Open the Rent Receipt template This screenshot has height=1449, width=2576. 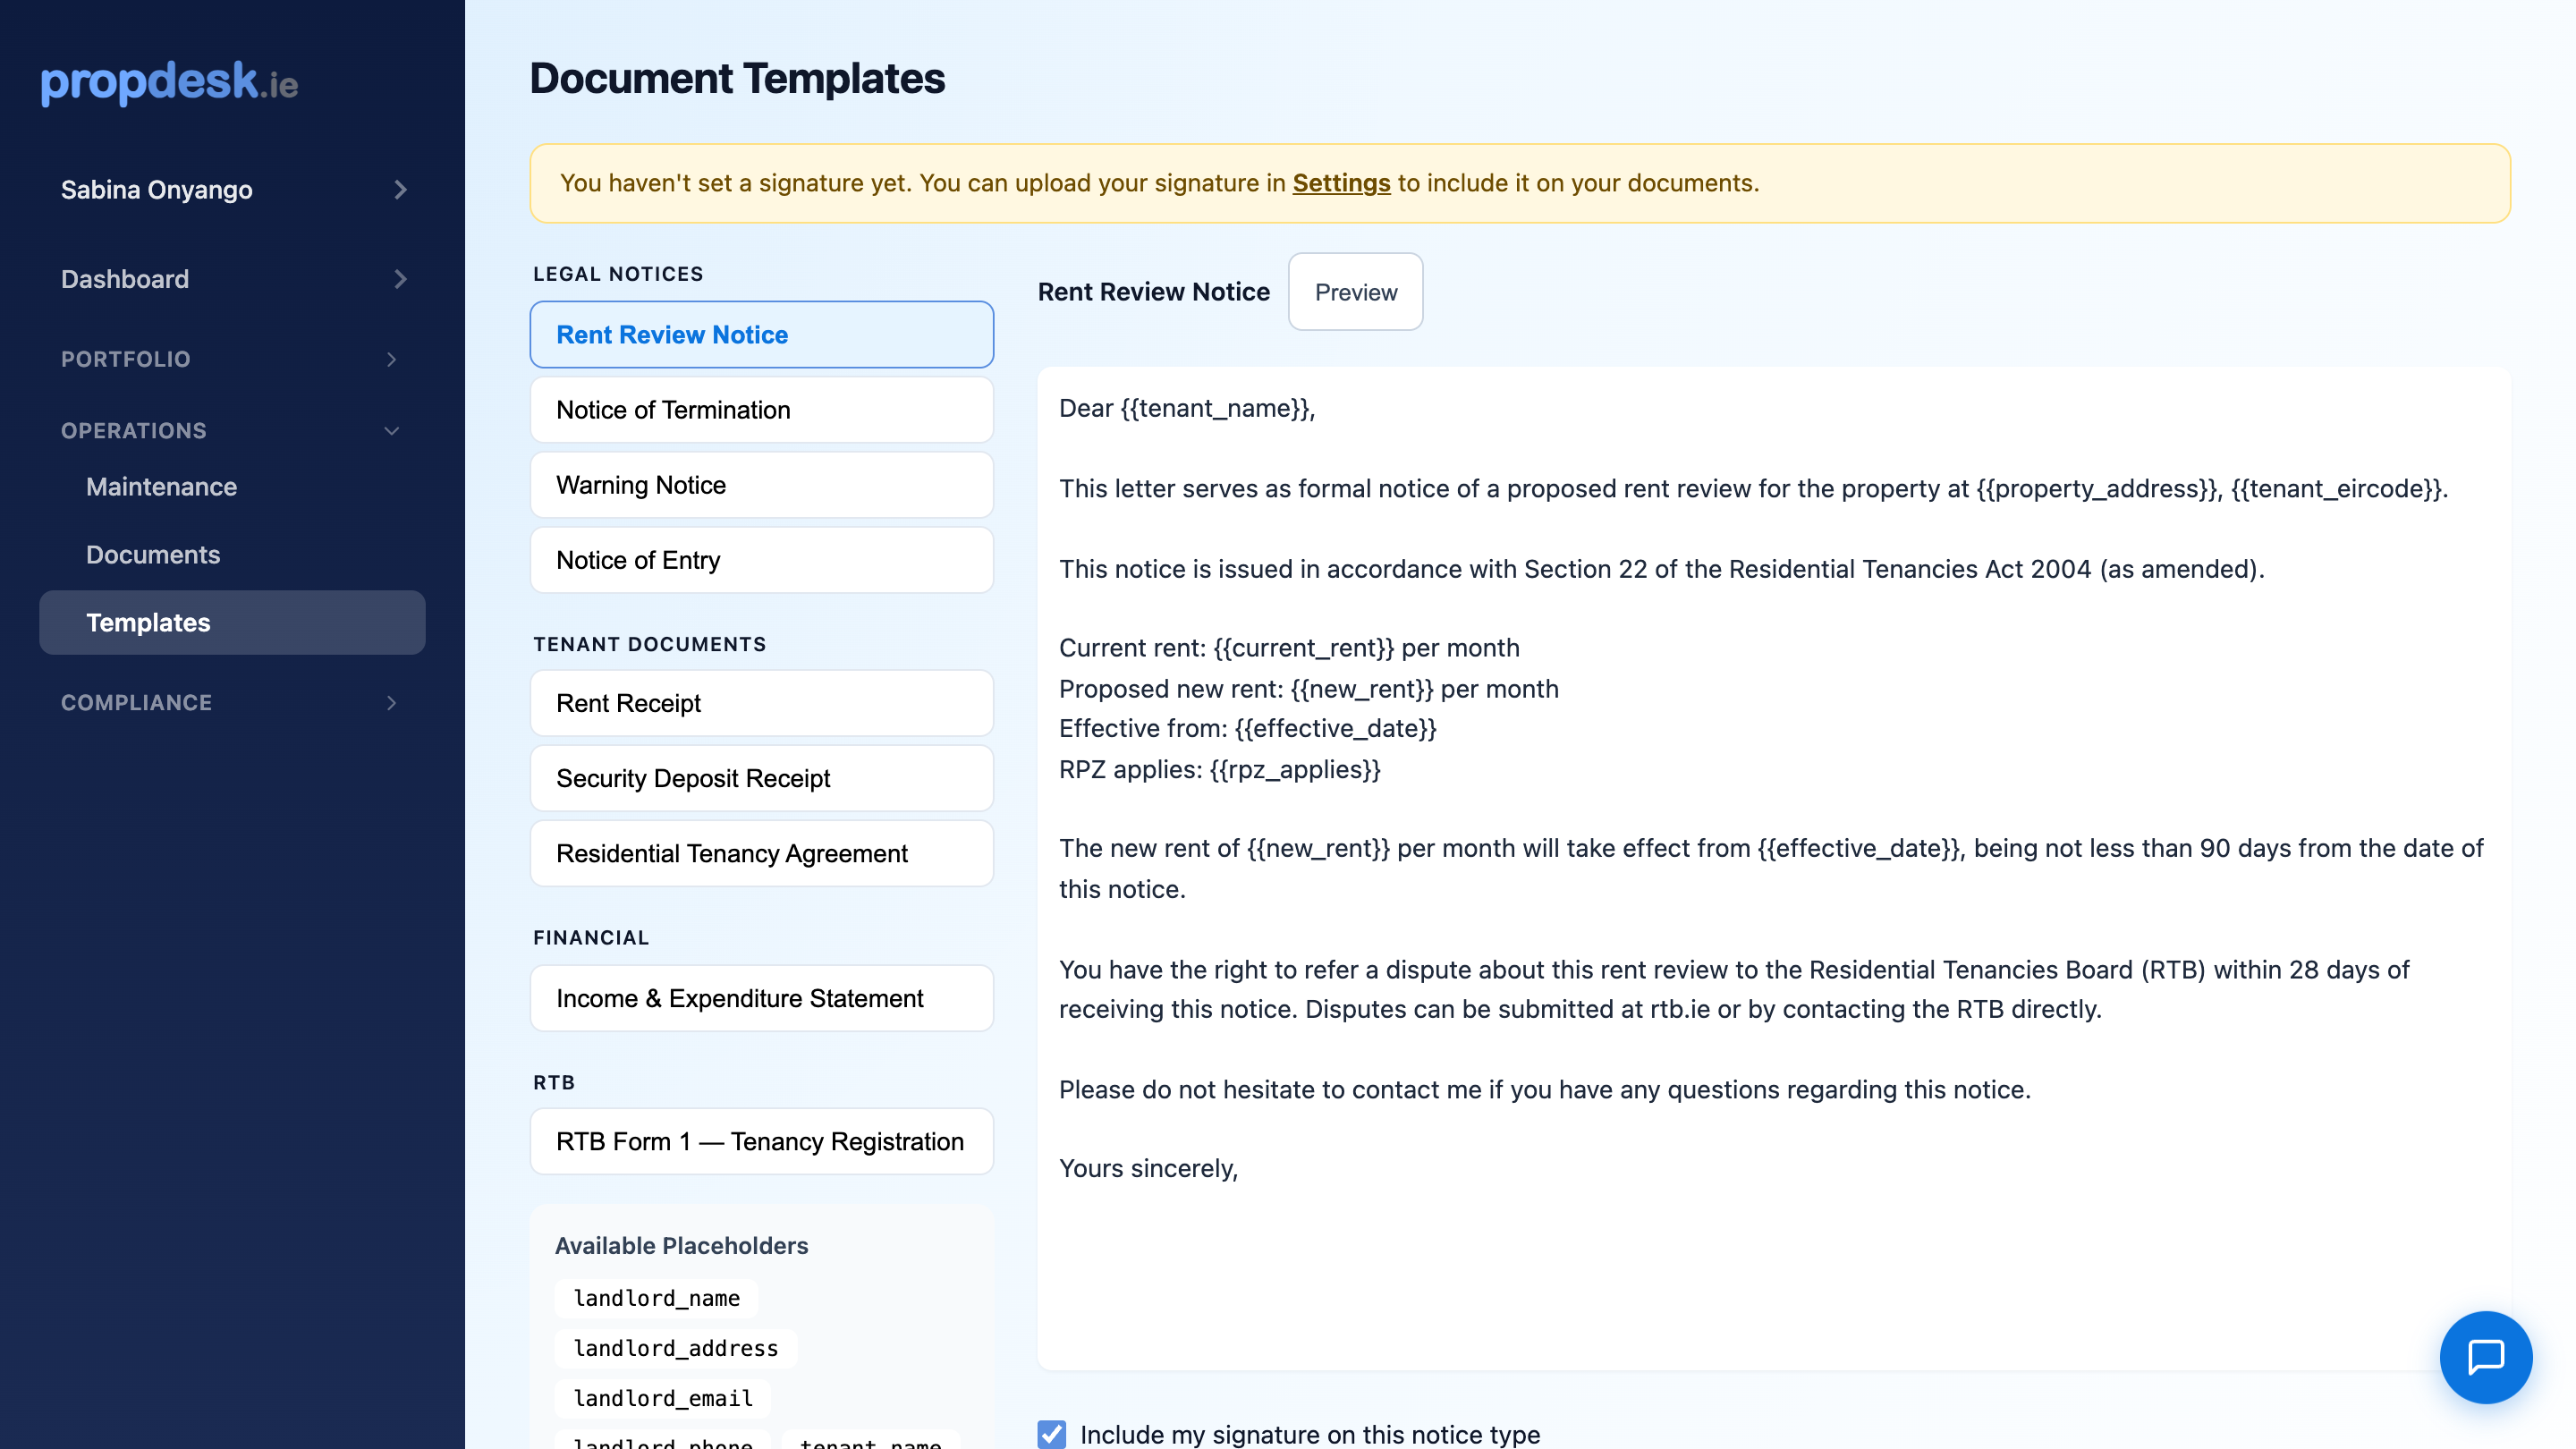[x=761, y=703]
